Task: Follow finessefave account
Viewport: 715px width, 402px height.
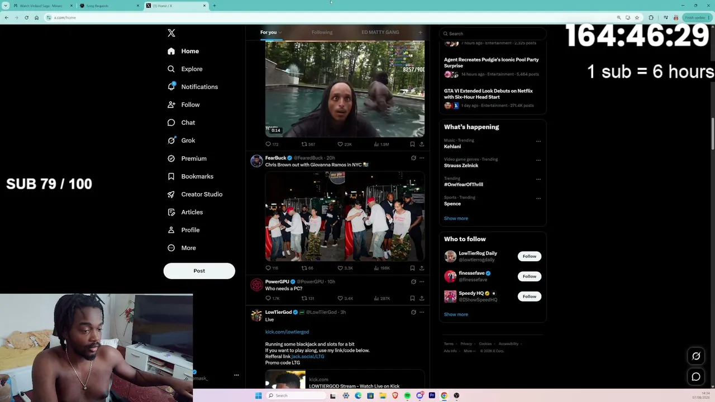Action: point(530,276)
